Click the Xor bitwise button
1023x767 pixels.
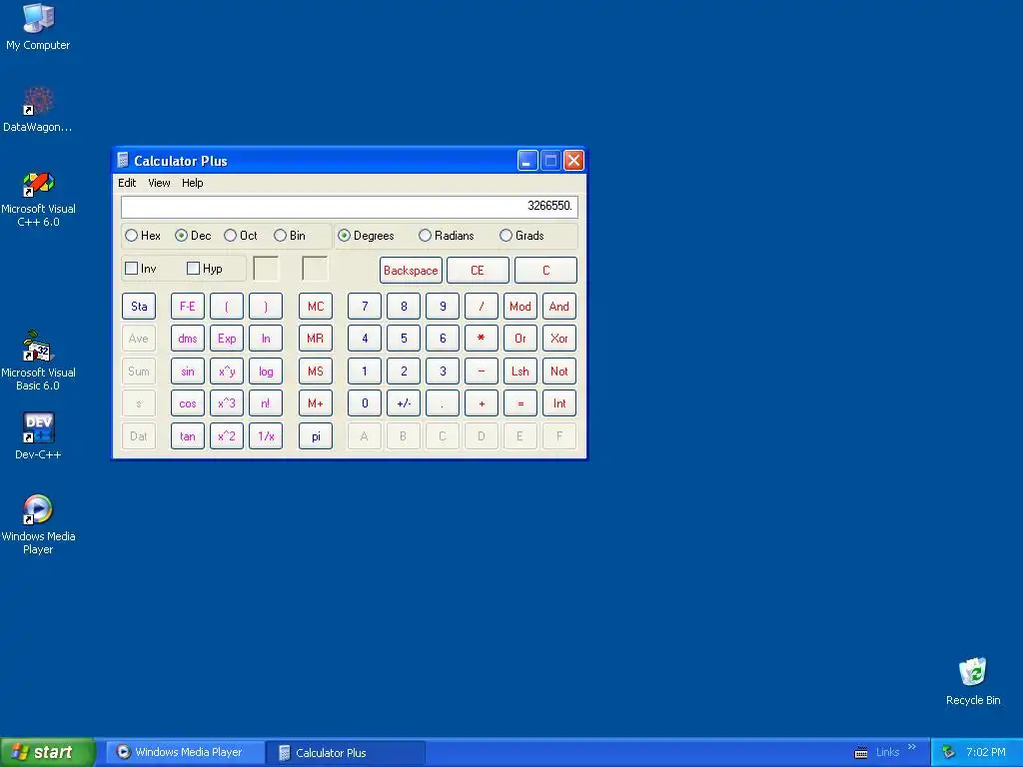click(x=559, y=339)
